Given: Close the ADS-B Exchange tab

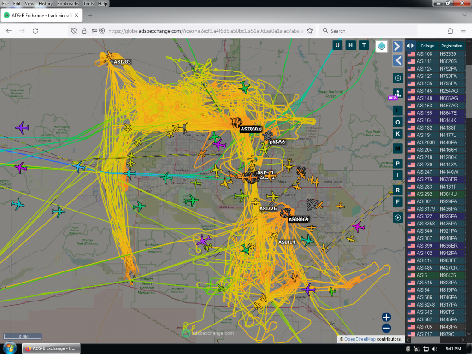Looking at the screenshot, I should [77, 15].
